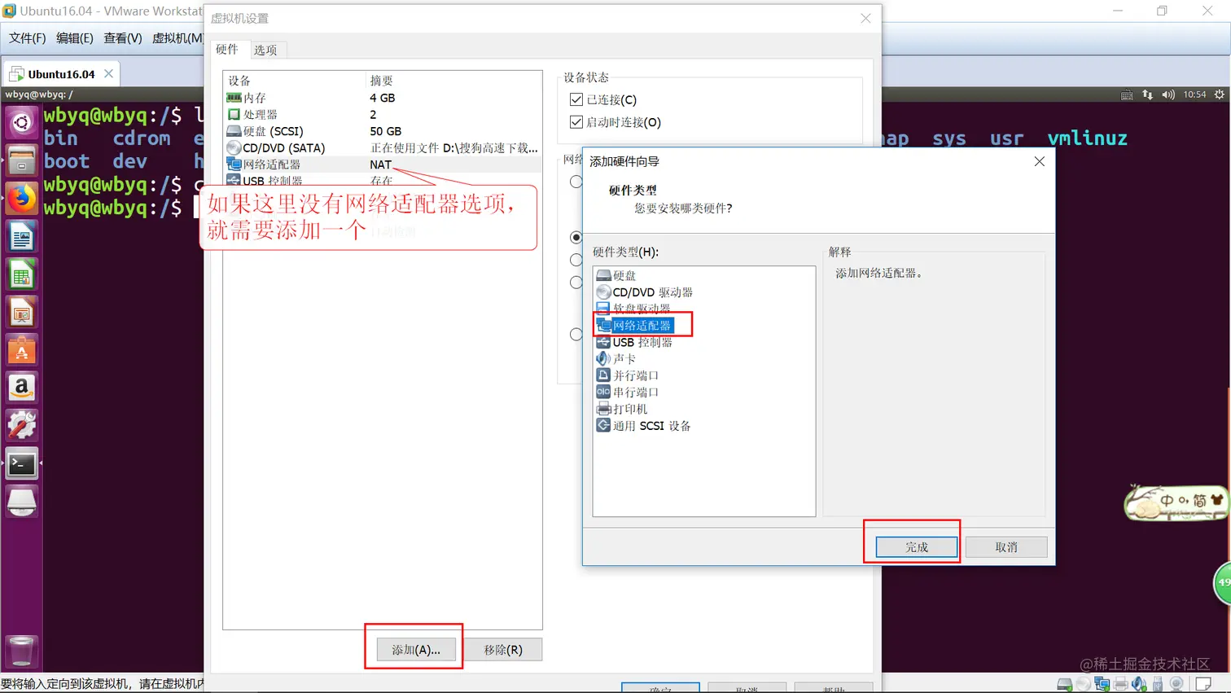1231x693 pixels.
Task: Open the Trash icon in the dock
Action: coord(22,651)
